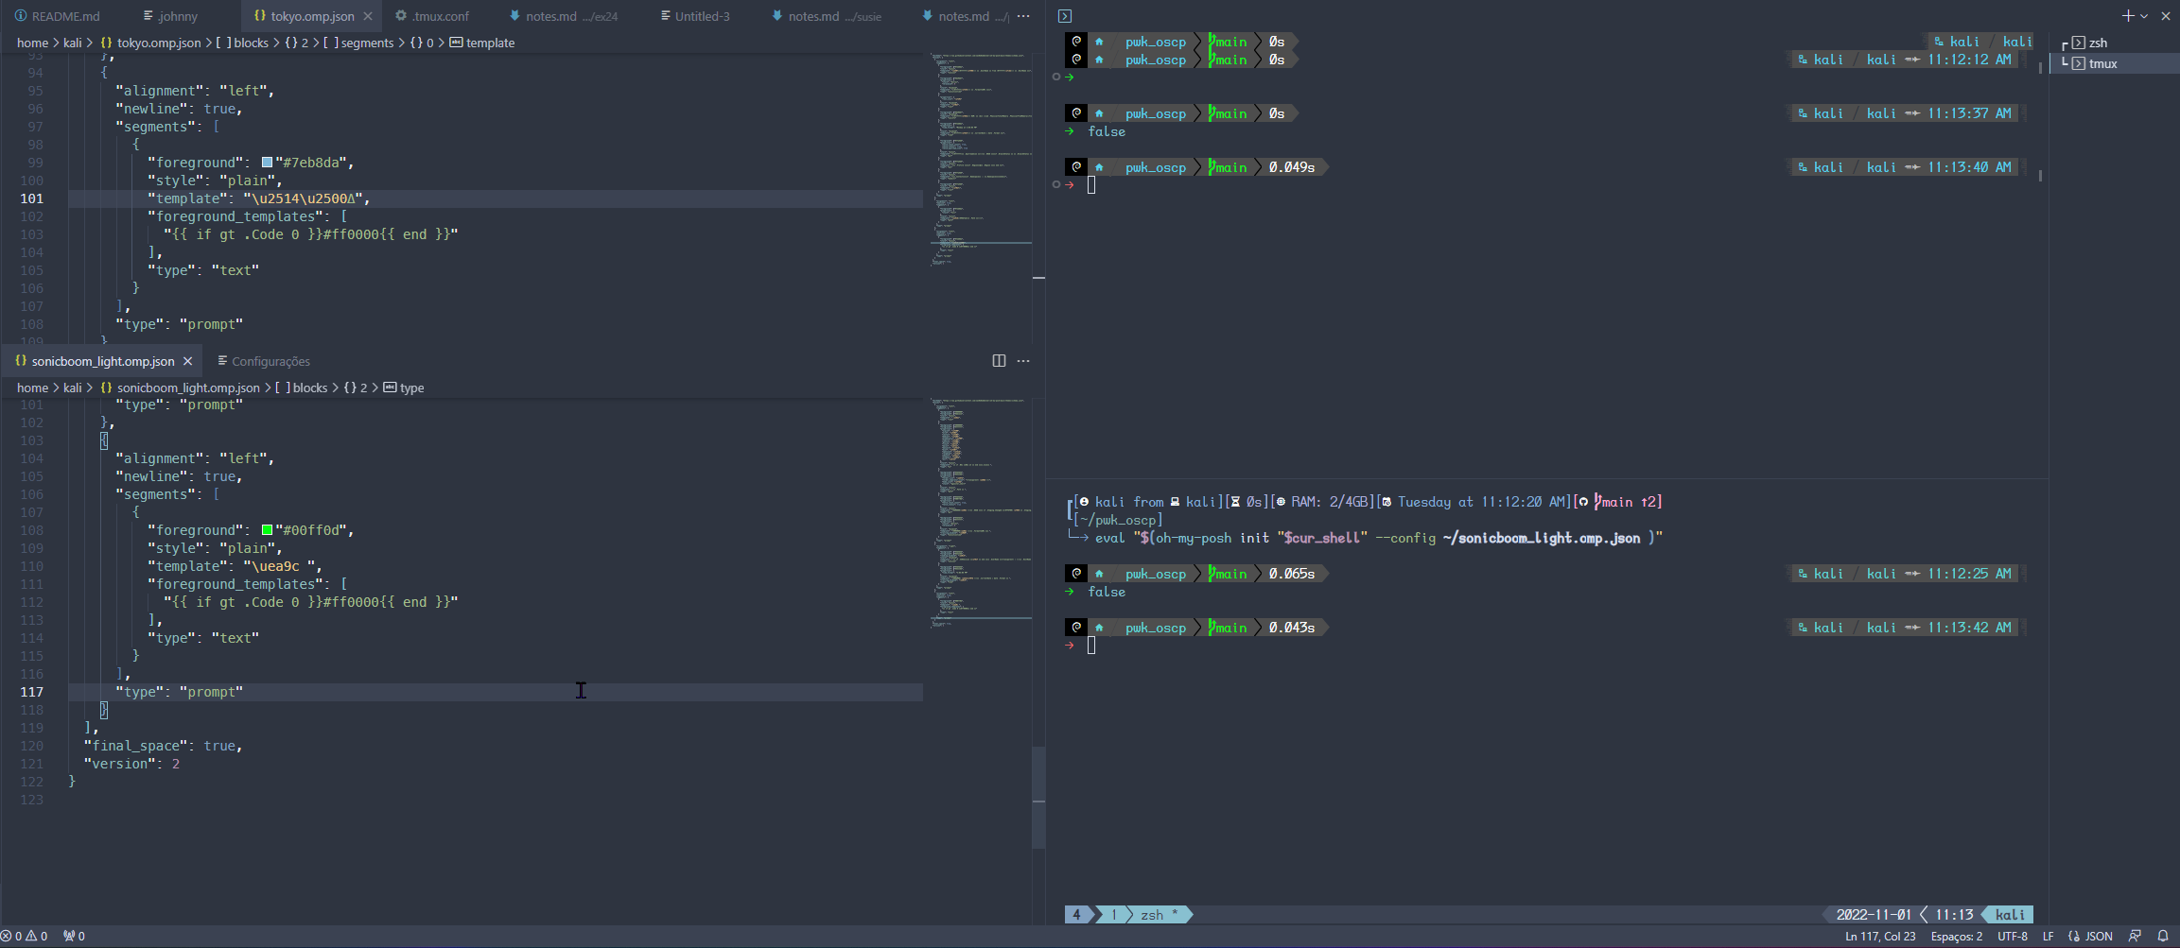Image resolution: width=2180 pixels, height=948 pixels.
Task: Open the Tweet Feedback smiley icon
Action: pos(2136,936)
